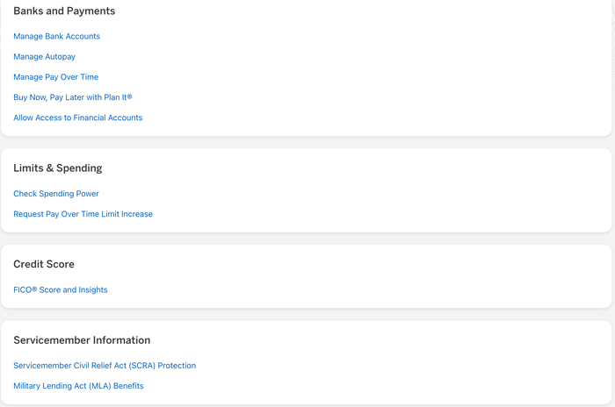The image size is (615, 407).
Task: Open Servicemember Civil Relief Act (SCRA) Protection
Action: coord(105,366)
